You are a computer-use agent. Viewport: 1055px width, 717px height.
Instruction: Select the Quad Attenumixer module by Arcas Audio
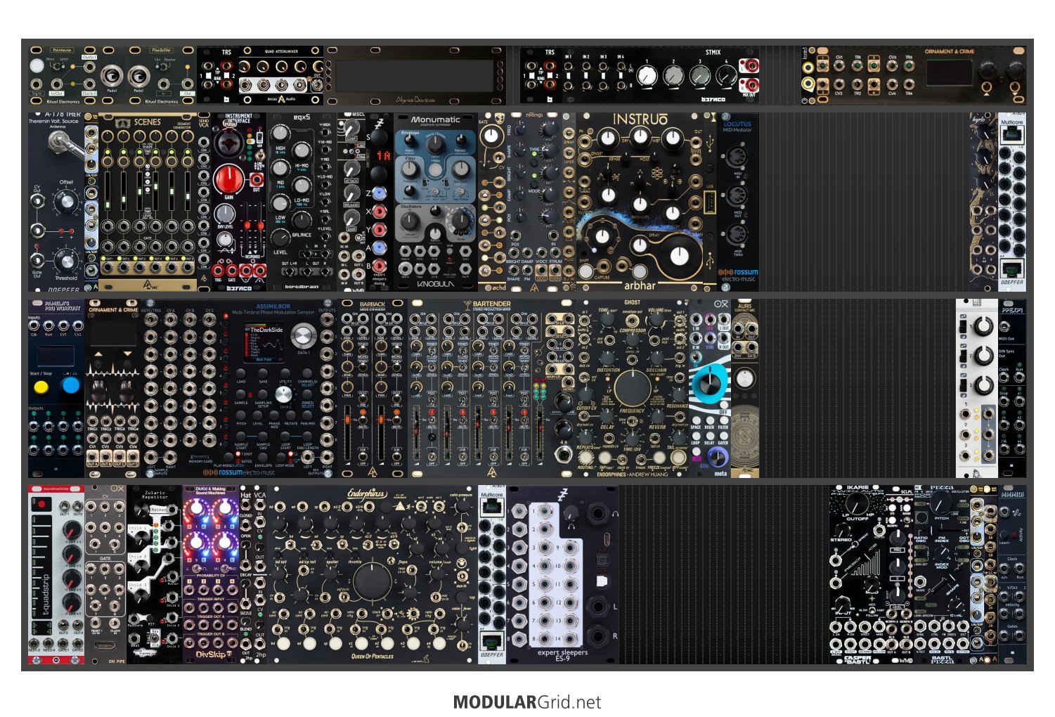click(280, 76)
